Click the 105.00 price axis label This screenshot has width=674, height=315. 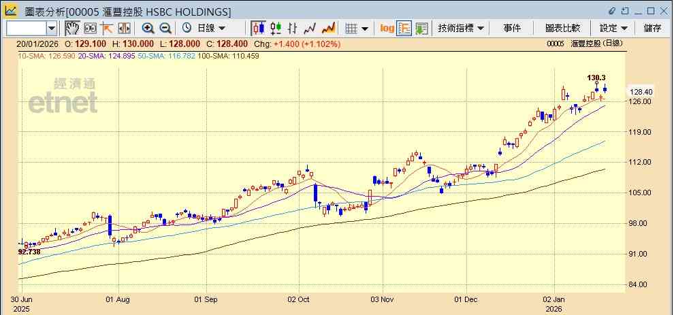pos(641,193)
